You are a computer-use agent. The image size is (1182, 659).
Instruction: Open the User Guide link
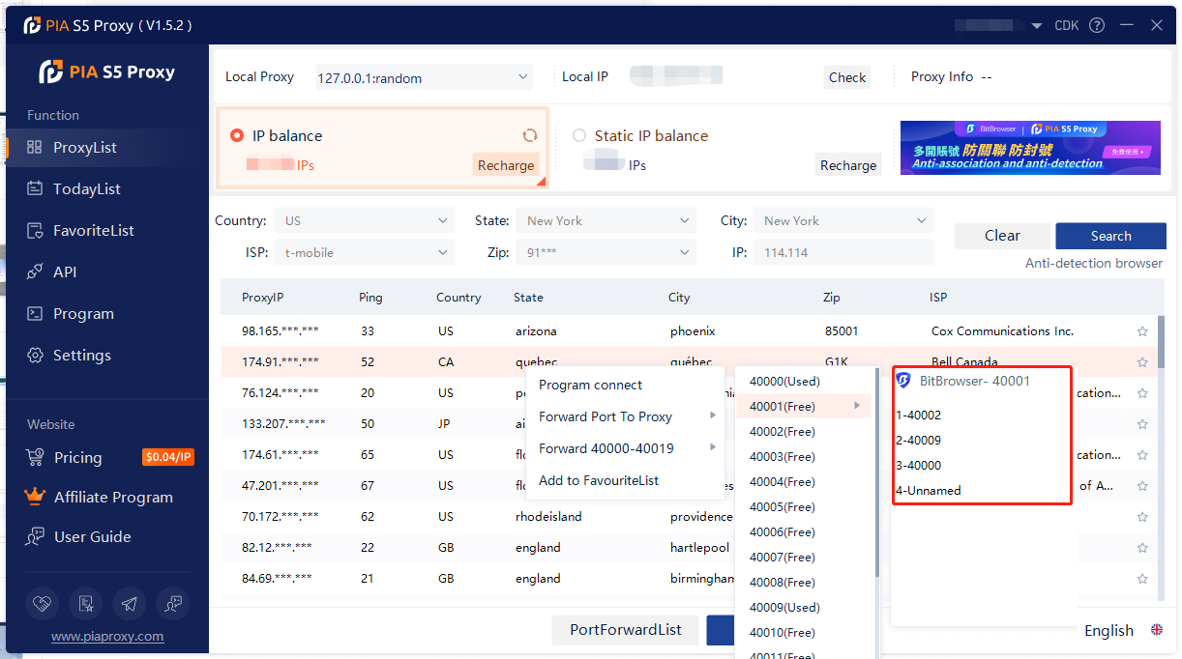point(92,536)
